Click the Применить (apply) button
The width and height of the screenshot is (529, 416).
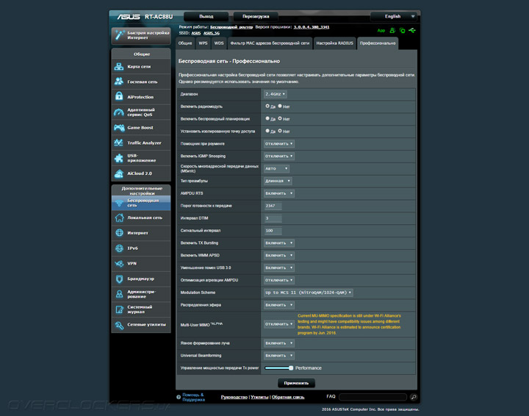point(296,383)
